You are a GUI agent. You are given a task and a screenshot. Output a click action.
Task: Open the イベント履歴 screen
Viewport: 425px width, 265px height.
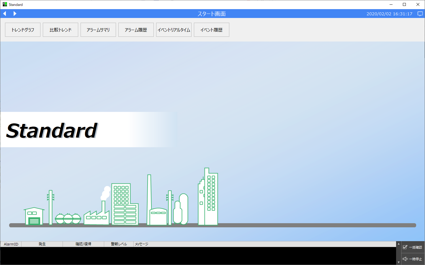212,30
